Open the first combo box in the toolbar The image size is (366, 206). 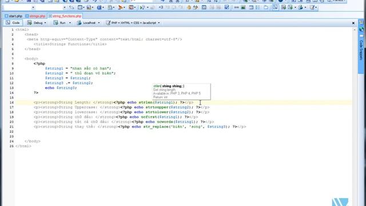pos(19,7)
